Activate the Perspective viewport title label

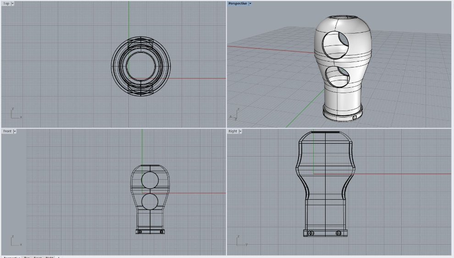pos(238,3)
